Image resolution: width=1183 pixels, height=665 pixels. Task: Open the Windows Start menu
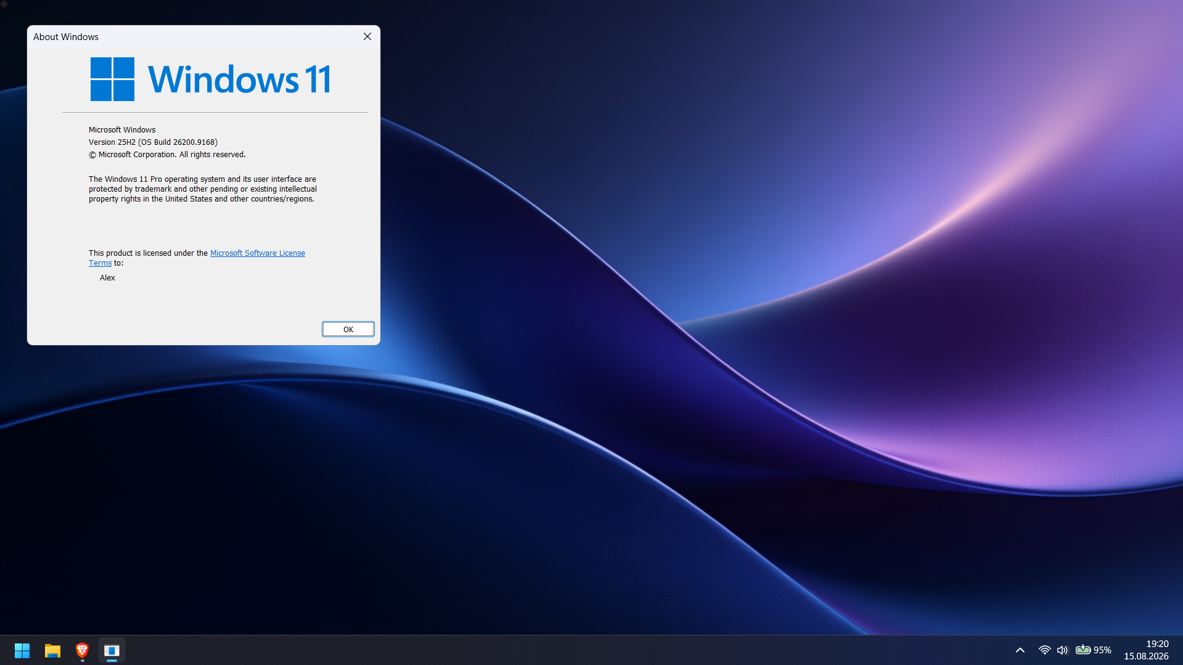pyautogui.click(x=22, y=650)
